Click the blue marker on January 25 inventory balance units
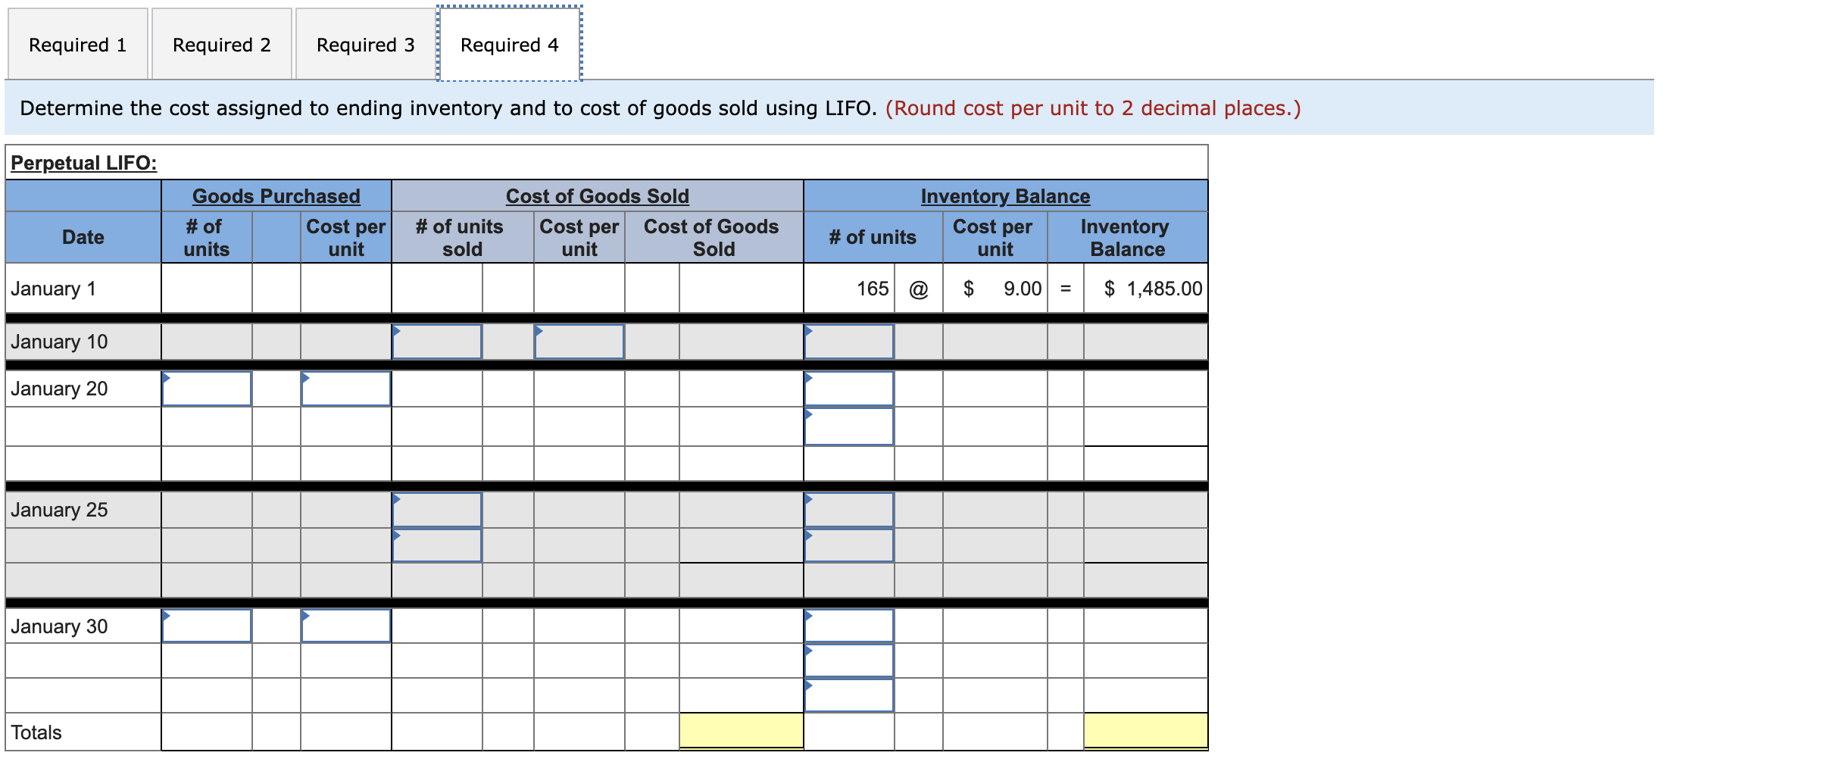The image size is (1833, 765). [x=807, y=498]
